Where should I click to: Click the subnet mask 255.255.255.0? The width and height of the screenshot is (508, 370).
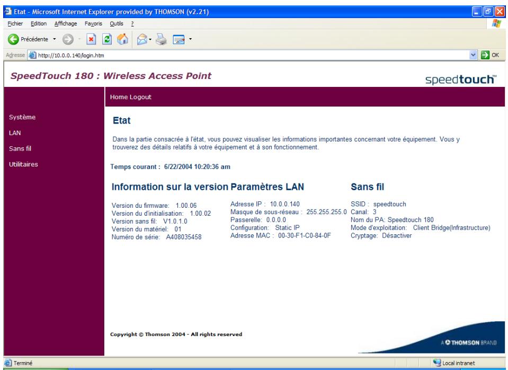pos(326,212)
